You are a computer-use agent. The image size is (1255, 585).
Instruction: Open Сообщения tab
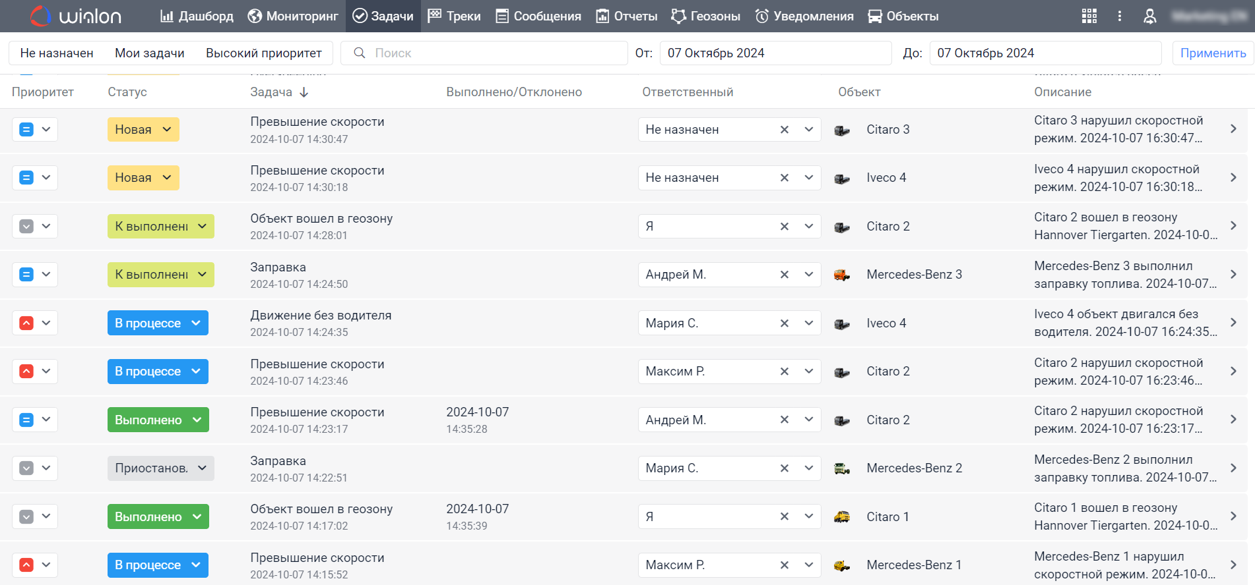tap(538, 16)
